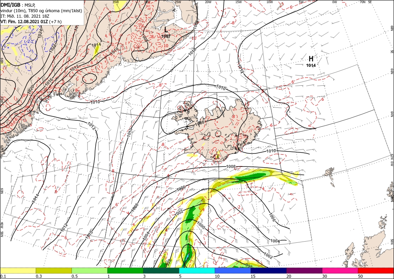This screenshot has height=279, width=394.
Task: Click the initial time 'IT: Mið. 11. 08. 2021 18Z'
Action: pos(24,16)
